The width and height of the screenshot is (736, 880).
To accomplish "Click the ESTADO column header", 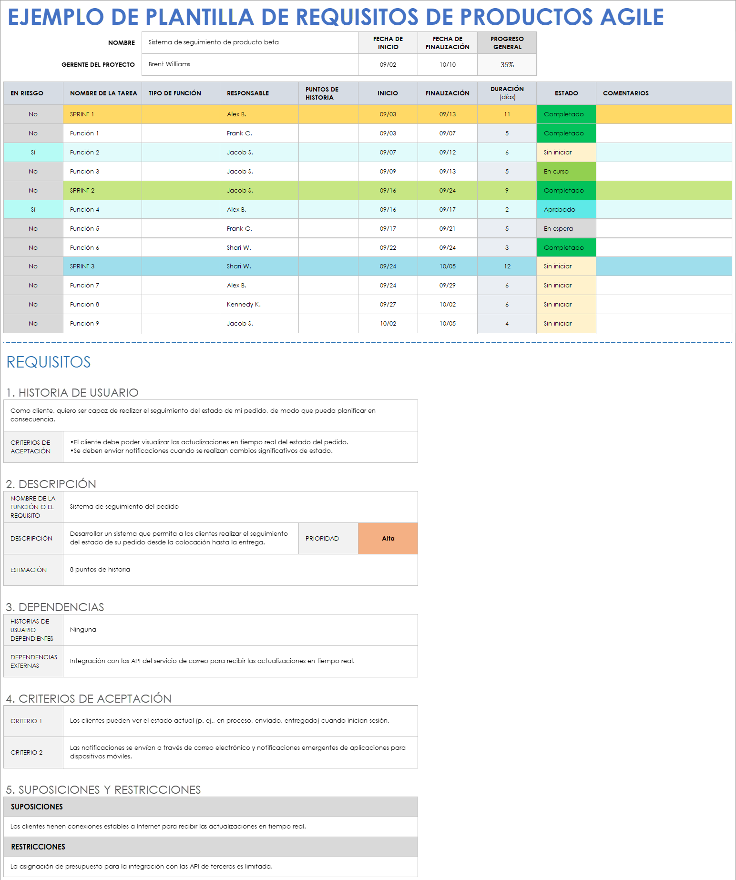I will click(566, 93).
